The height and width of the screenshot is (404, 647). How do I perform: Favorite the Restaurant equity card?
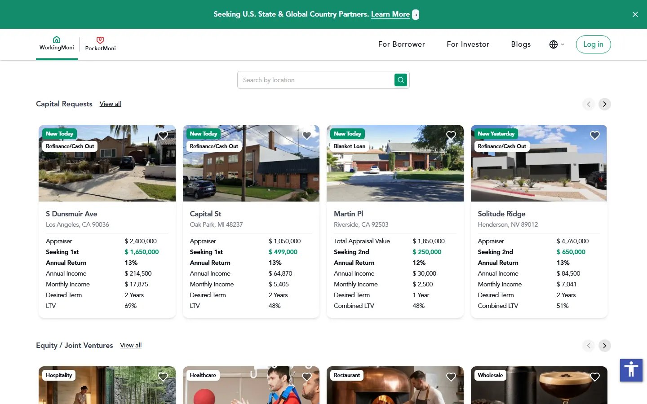click(451, 377)
